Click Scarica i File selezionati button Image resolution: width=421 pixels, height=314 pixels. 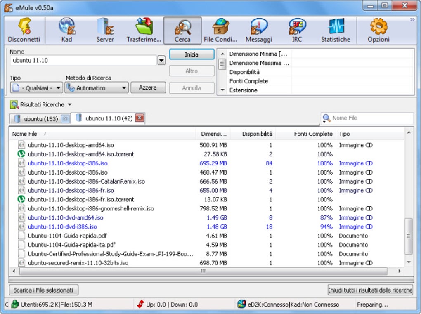click(44, 290)
